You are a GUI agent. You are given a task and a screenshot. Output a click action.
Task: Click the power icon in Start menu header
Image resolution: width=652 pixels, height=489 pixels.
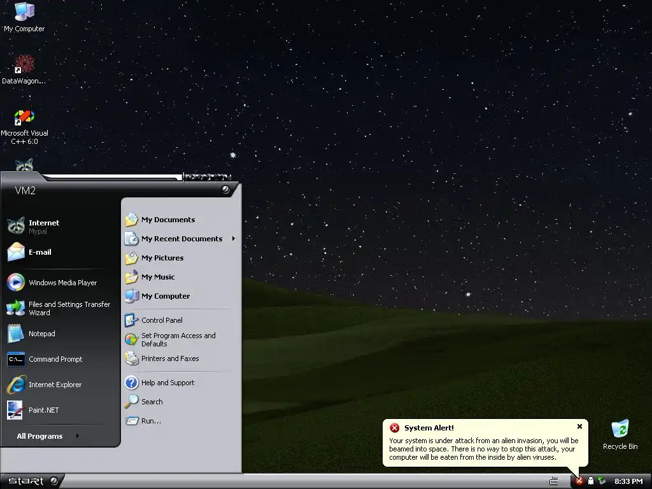(225, 189)
